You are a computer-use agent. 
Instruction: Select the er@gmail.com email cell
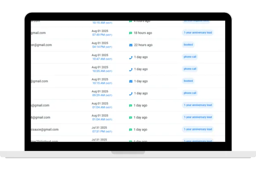coord(41,45)
